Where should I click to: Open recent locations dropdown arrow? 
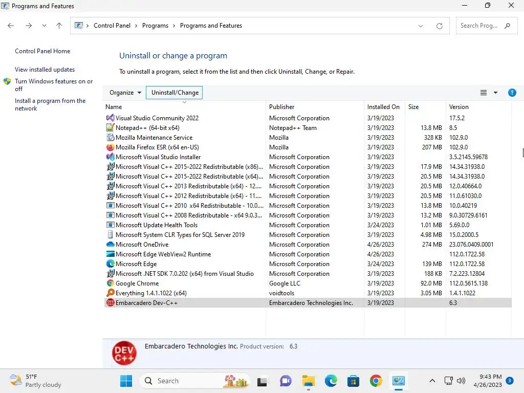click(x=44, y=26)
